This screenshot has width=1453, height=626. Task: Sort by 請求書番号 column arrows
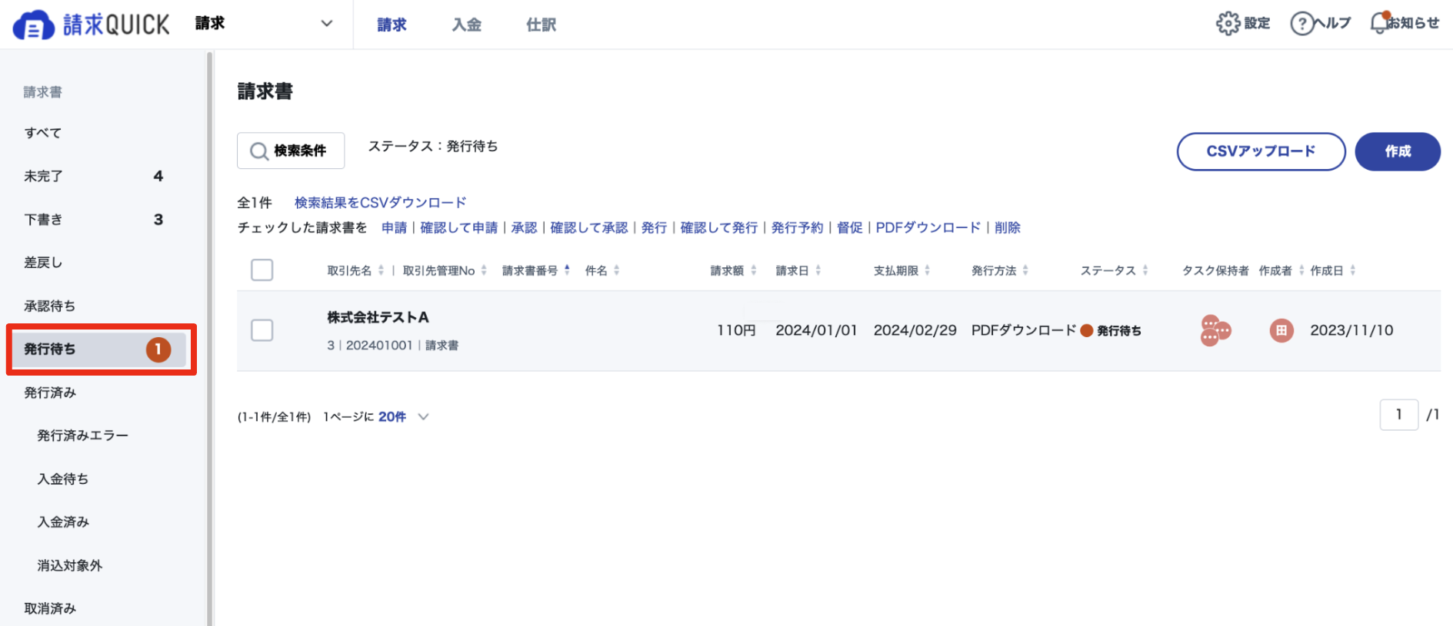pos(567,270)
